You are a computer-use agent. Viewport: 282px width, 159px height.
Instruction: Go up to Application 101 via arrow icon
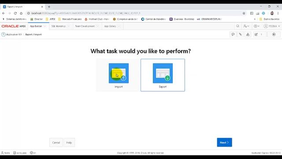click(4, 34)
